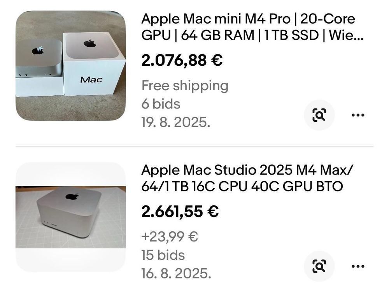Click the 16. 8. 2025. sold date

(176, 273)
